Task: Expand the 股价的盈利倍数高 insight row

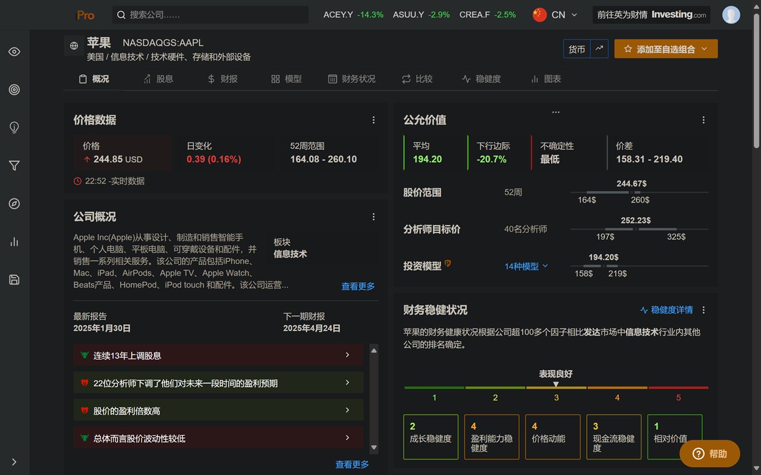Action: [x=219, y=410]
